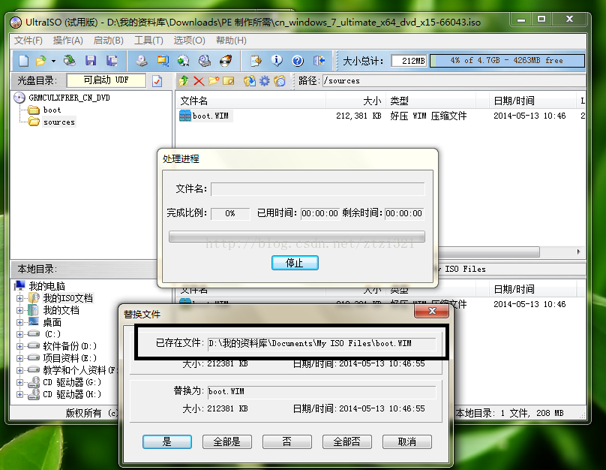Image resolution: width=606 pixels, height=470 pixels.
Task: Close the 替换文件 dialog with red X
Action: click(432, 311)
